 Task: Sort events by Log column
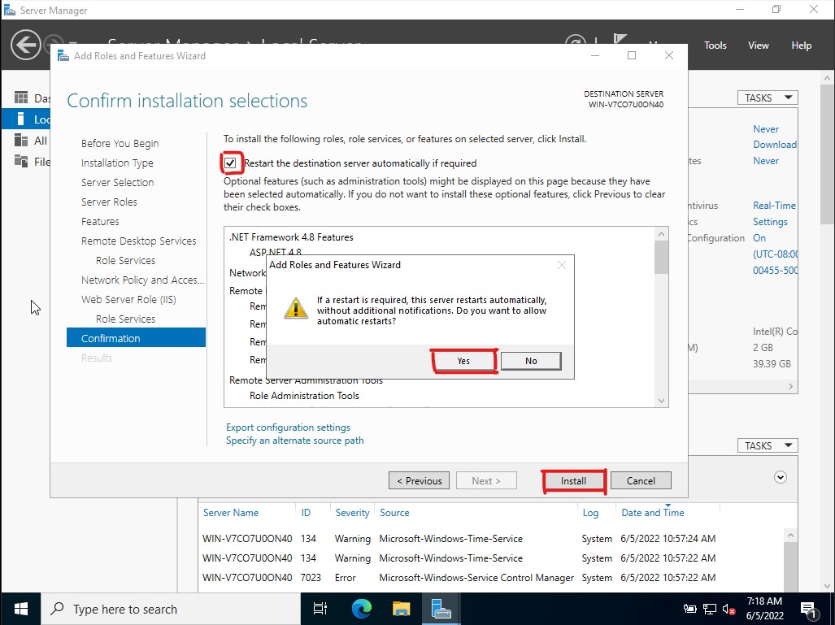pos(590,513)
